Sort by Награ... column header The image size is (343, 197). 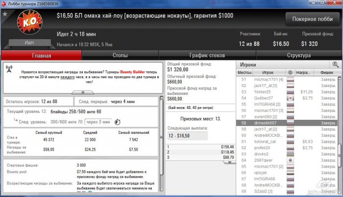[303, 72]
